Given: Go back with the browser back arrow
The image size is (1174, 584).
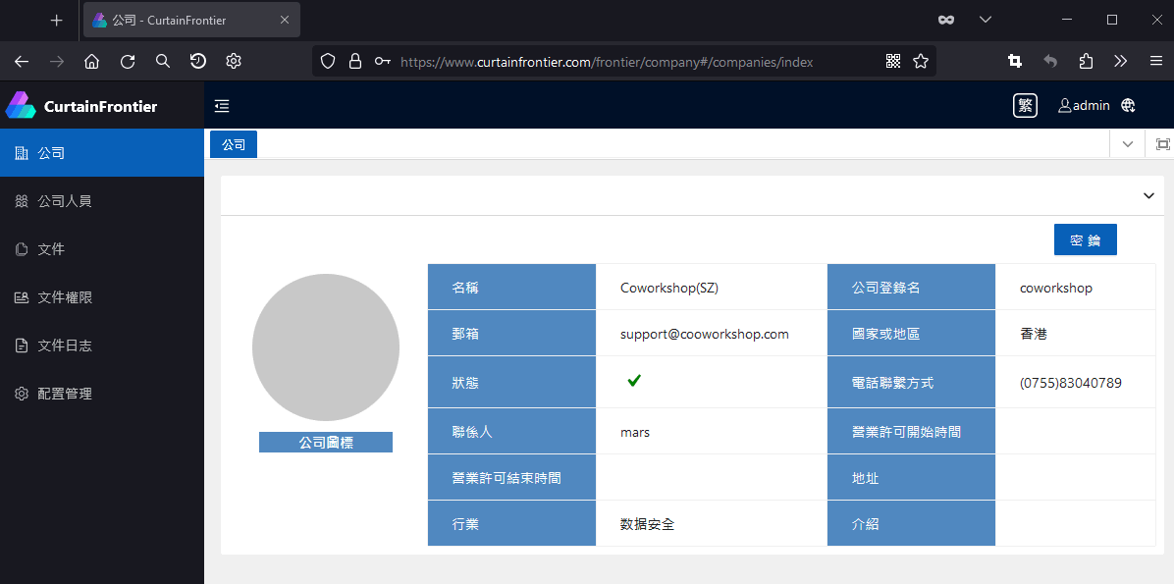Looking at the screenshot, I should point(22,62).
